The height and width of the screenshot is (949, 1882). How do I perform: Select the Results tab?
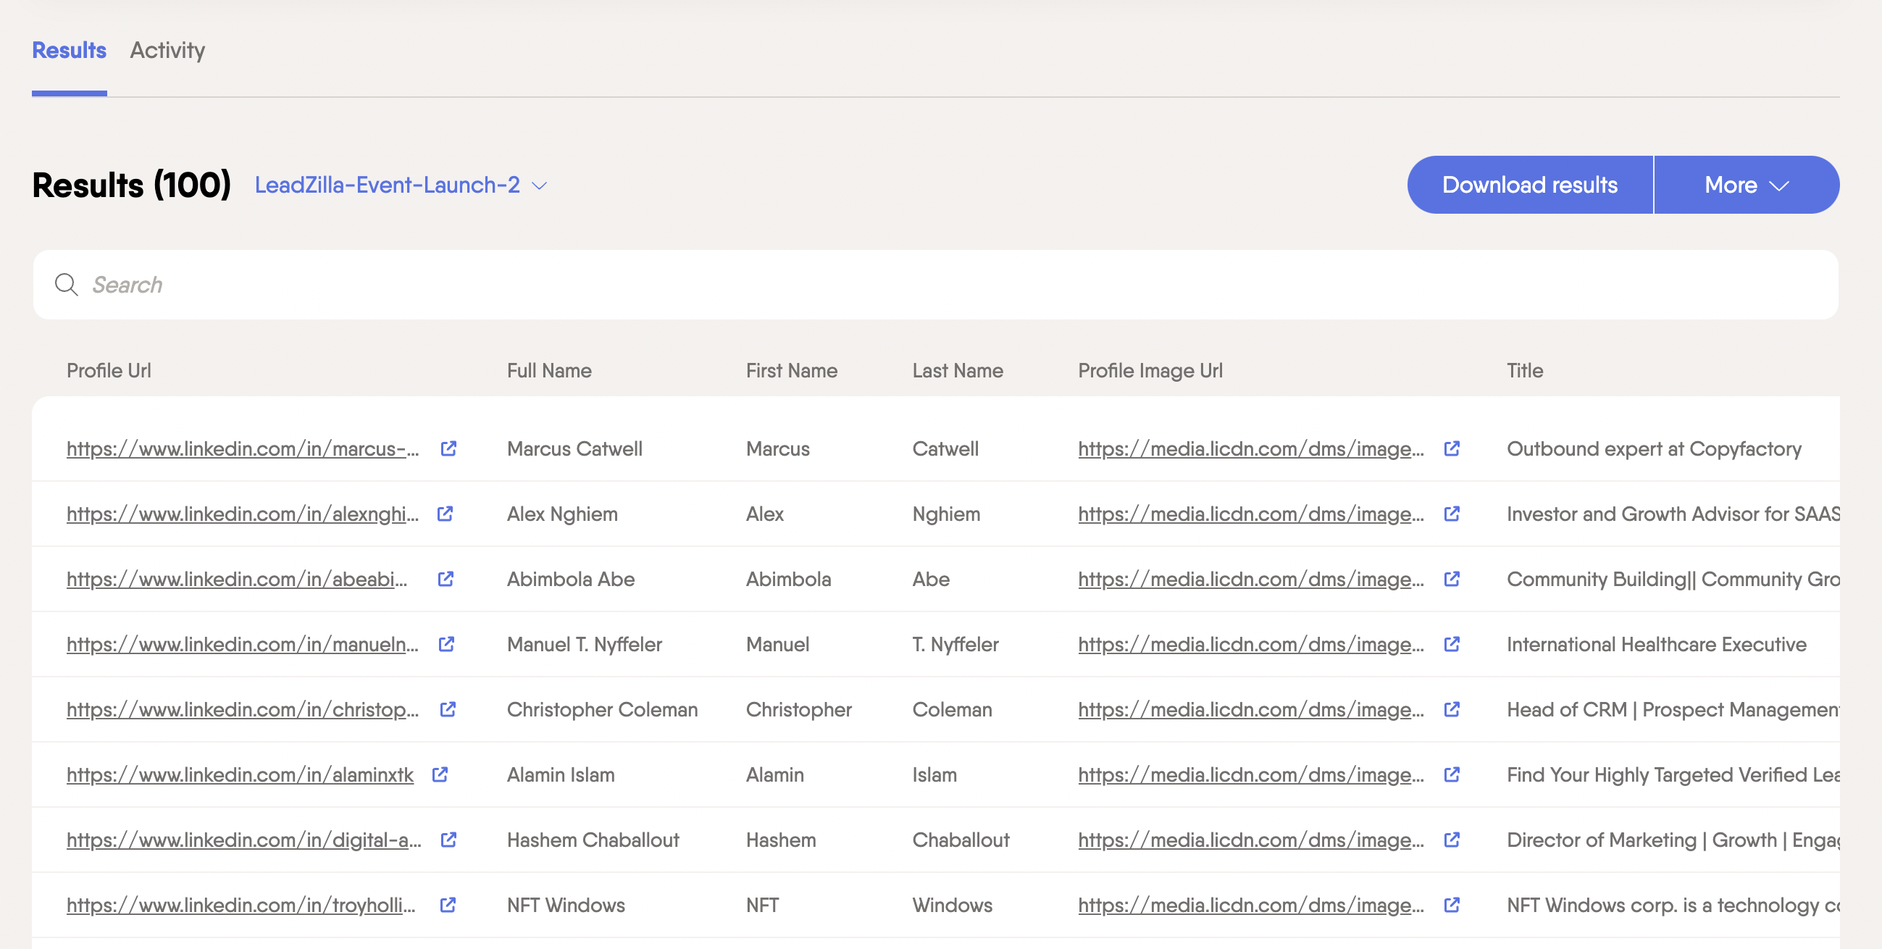[x=69, y=50]
